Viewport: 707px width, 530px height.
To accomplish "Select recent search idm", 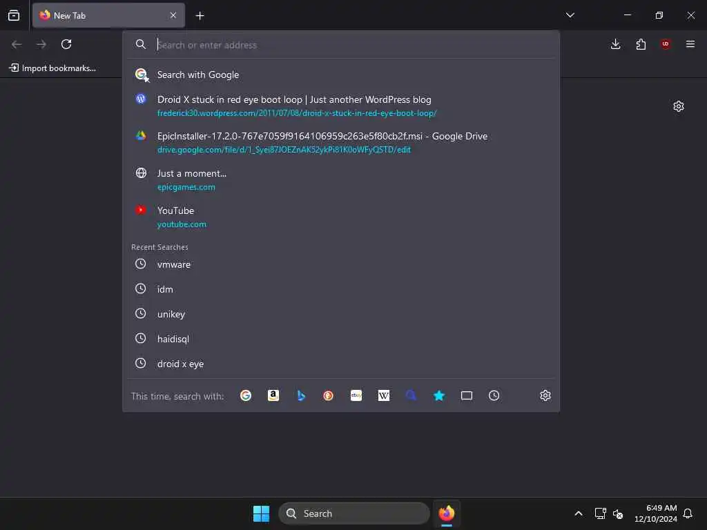I will [x=341, y=289].
